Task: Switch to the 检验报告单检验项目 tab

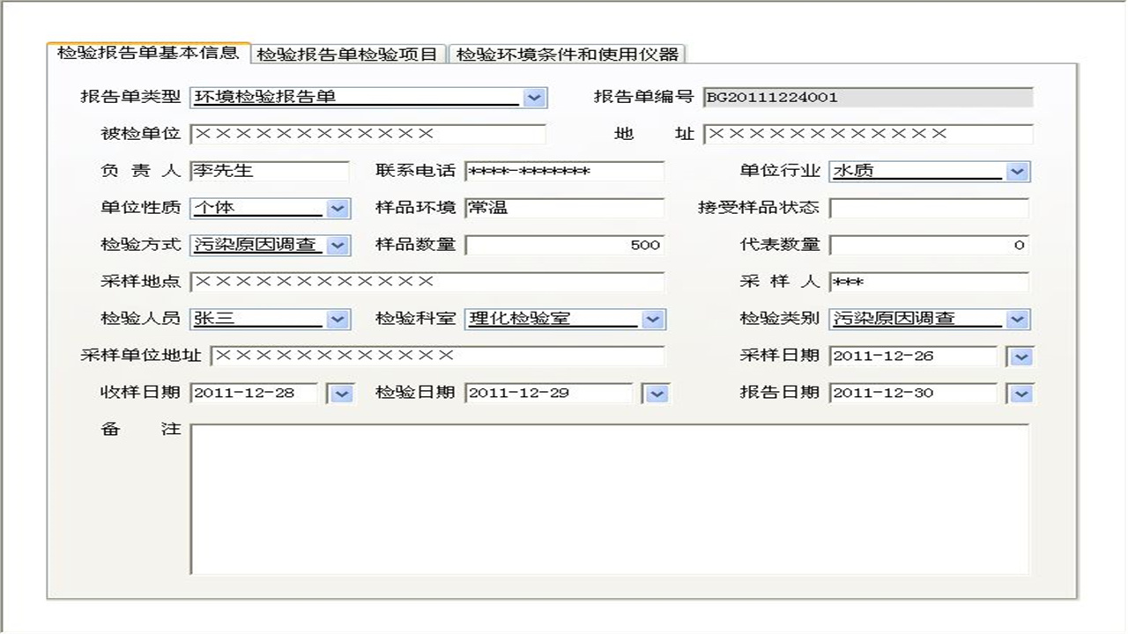Action: [349, 53]
